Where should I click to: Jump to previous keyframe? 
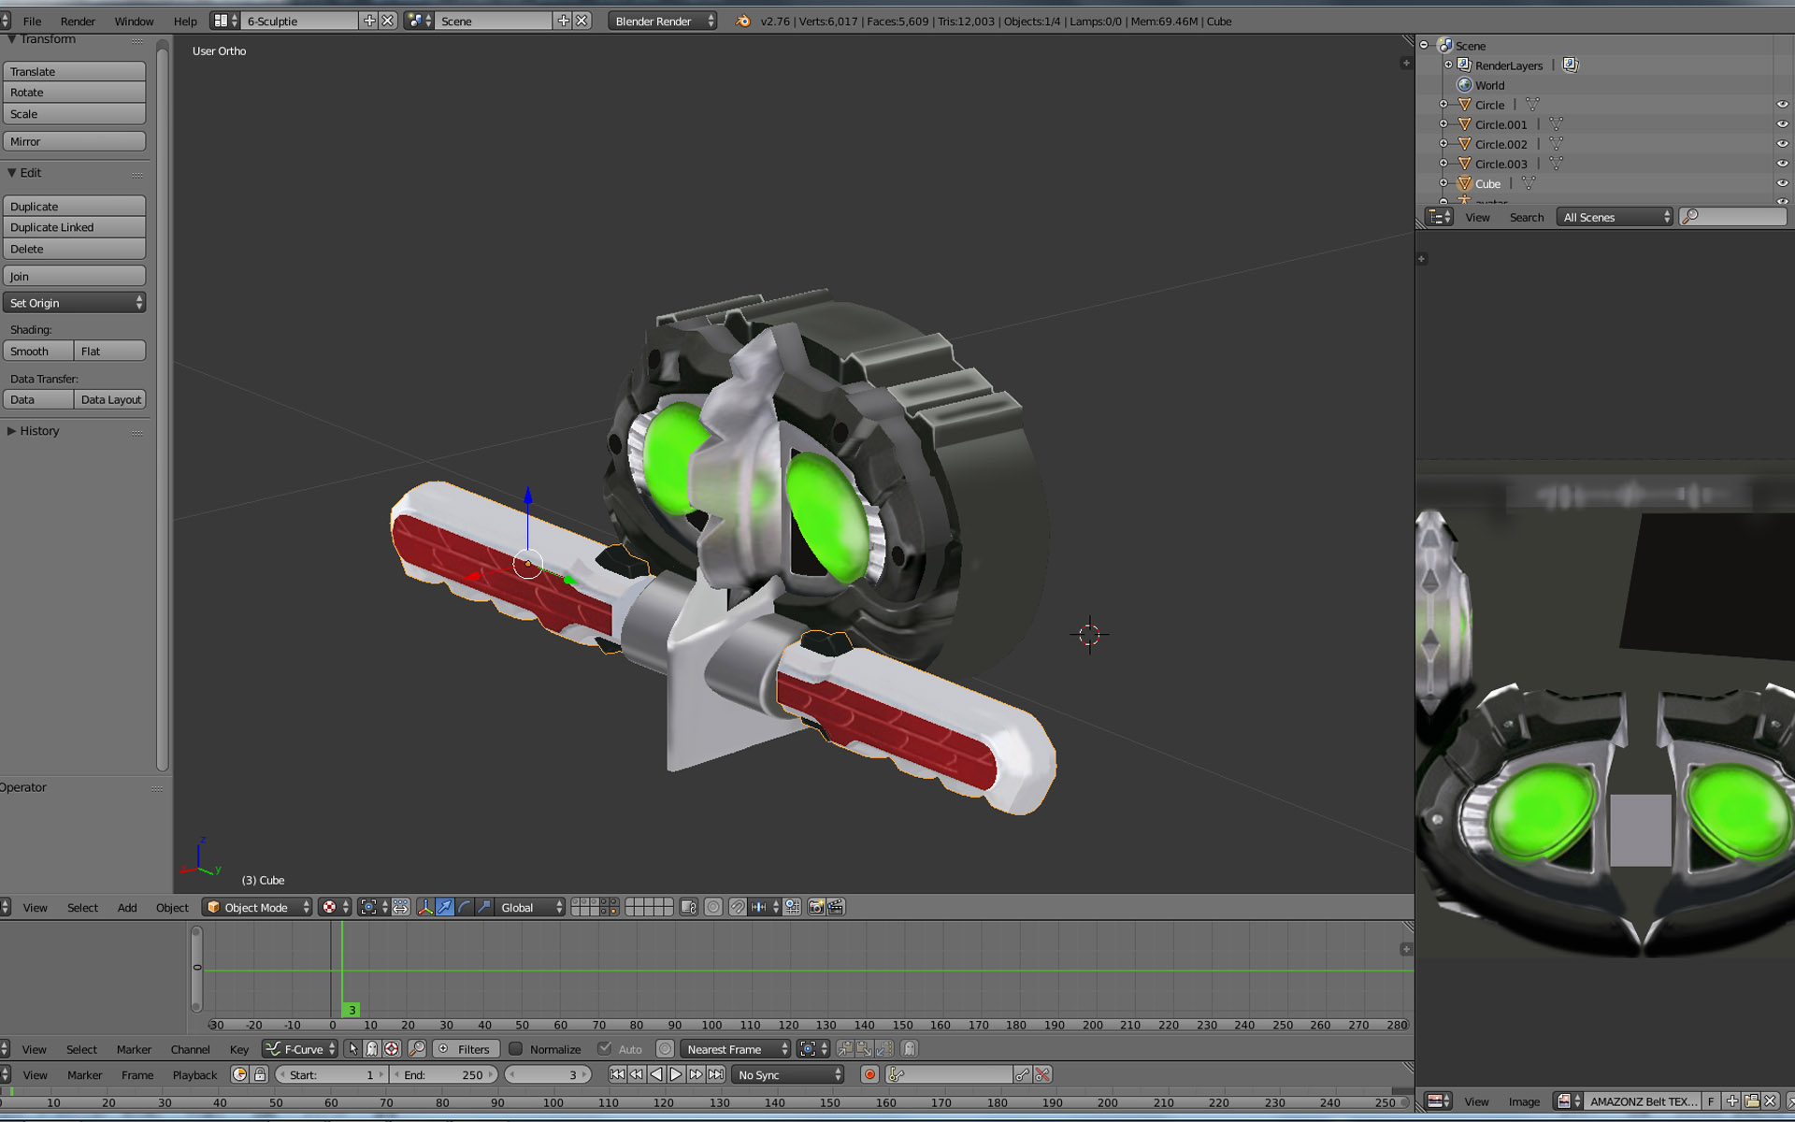[637, 1075]
